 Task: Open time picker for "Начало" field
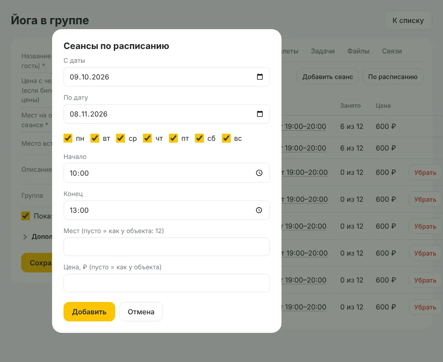(x=259, y=173)
